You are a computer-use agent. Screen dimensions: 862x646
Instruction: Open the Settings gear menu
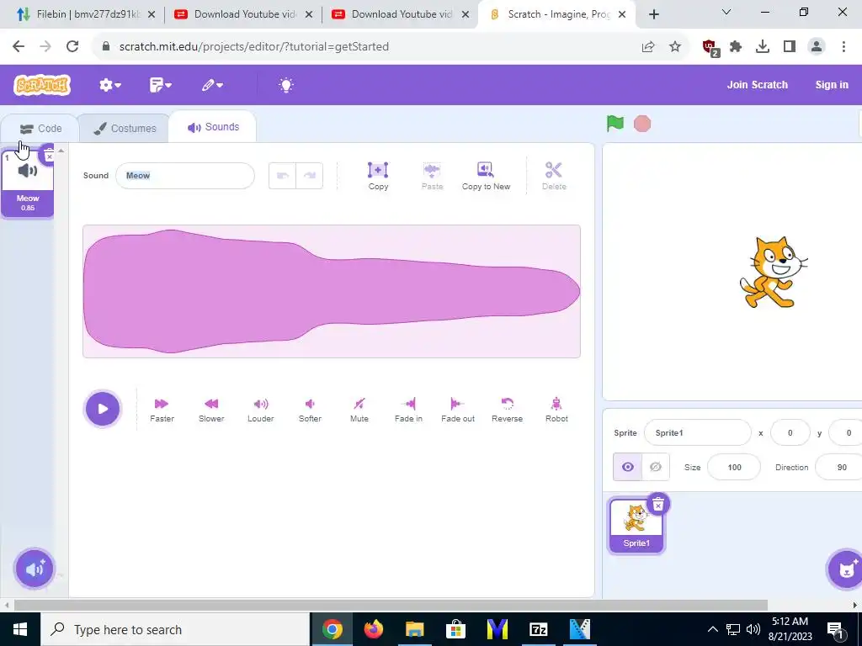(x=110, y=85)
